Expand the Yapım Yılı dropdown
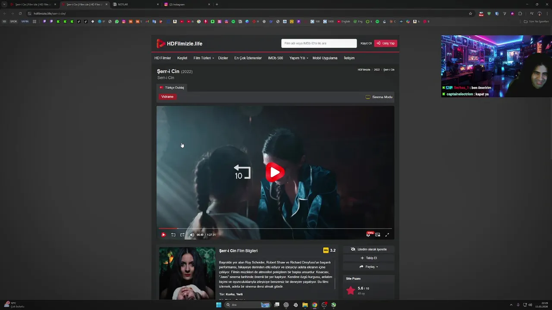The image size is (552, 310). [x=298, y=58]
